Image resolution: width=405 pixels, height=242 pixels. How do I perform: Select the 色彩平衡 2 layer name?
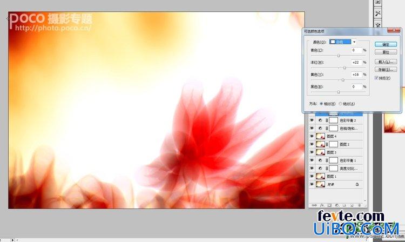[348, 120]
